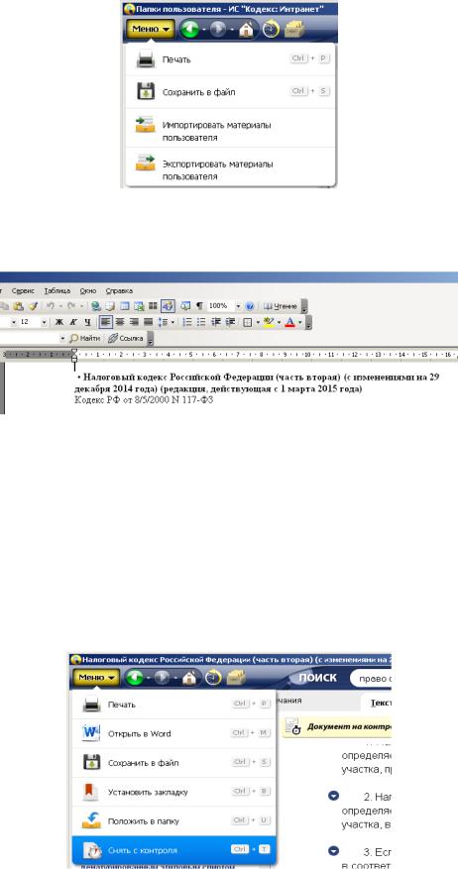Toggle Italic (К) formatting in Word
This screenshot has width=458, height=869.
point(73,322)
